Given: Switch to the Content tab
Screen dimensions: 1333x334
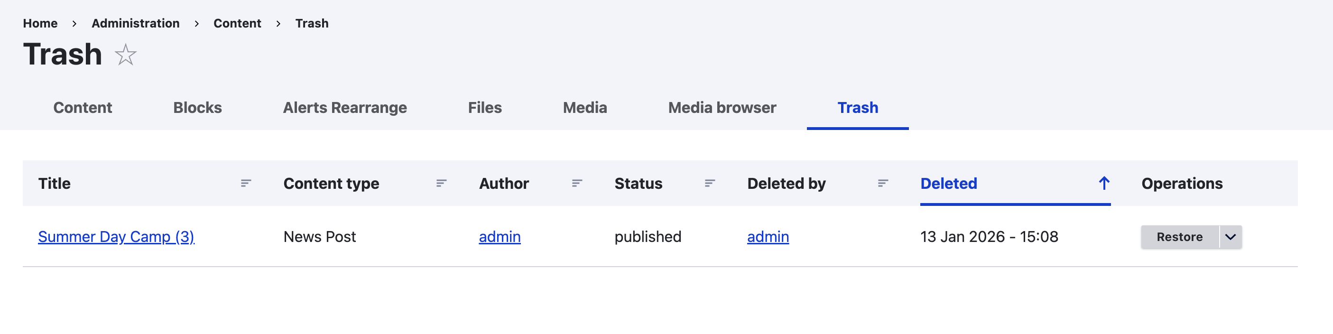Looking at the screenshot, I should point(83,108).
